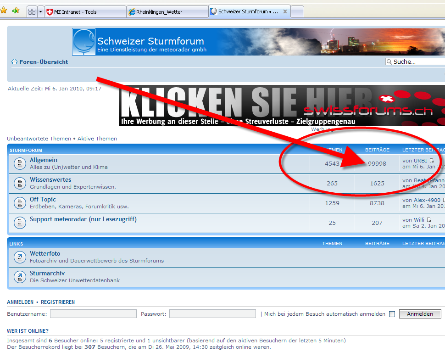Open a new blank tab
445x352 pixels.
coord(297,12)
